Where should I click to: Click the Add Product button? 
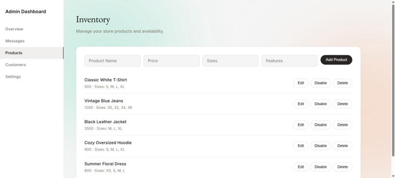[336, 59]
